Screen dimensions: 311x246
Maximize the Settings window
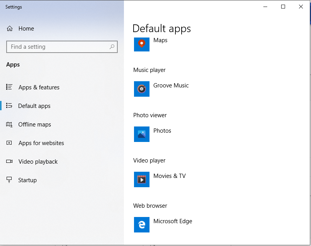[x=283, y=7]
